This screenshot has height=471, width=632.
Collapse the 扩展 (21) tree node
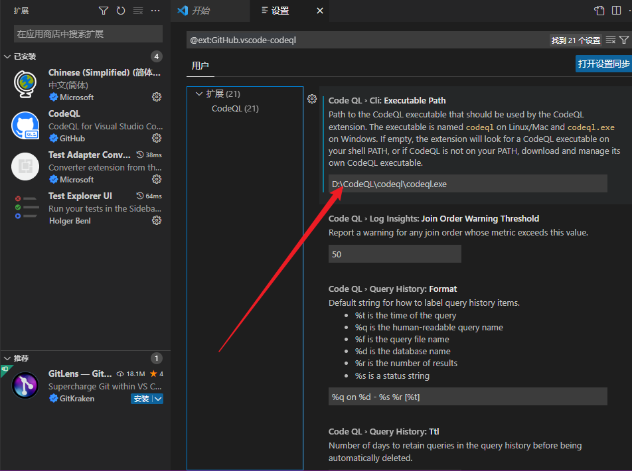(x=198, y=94)
